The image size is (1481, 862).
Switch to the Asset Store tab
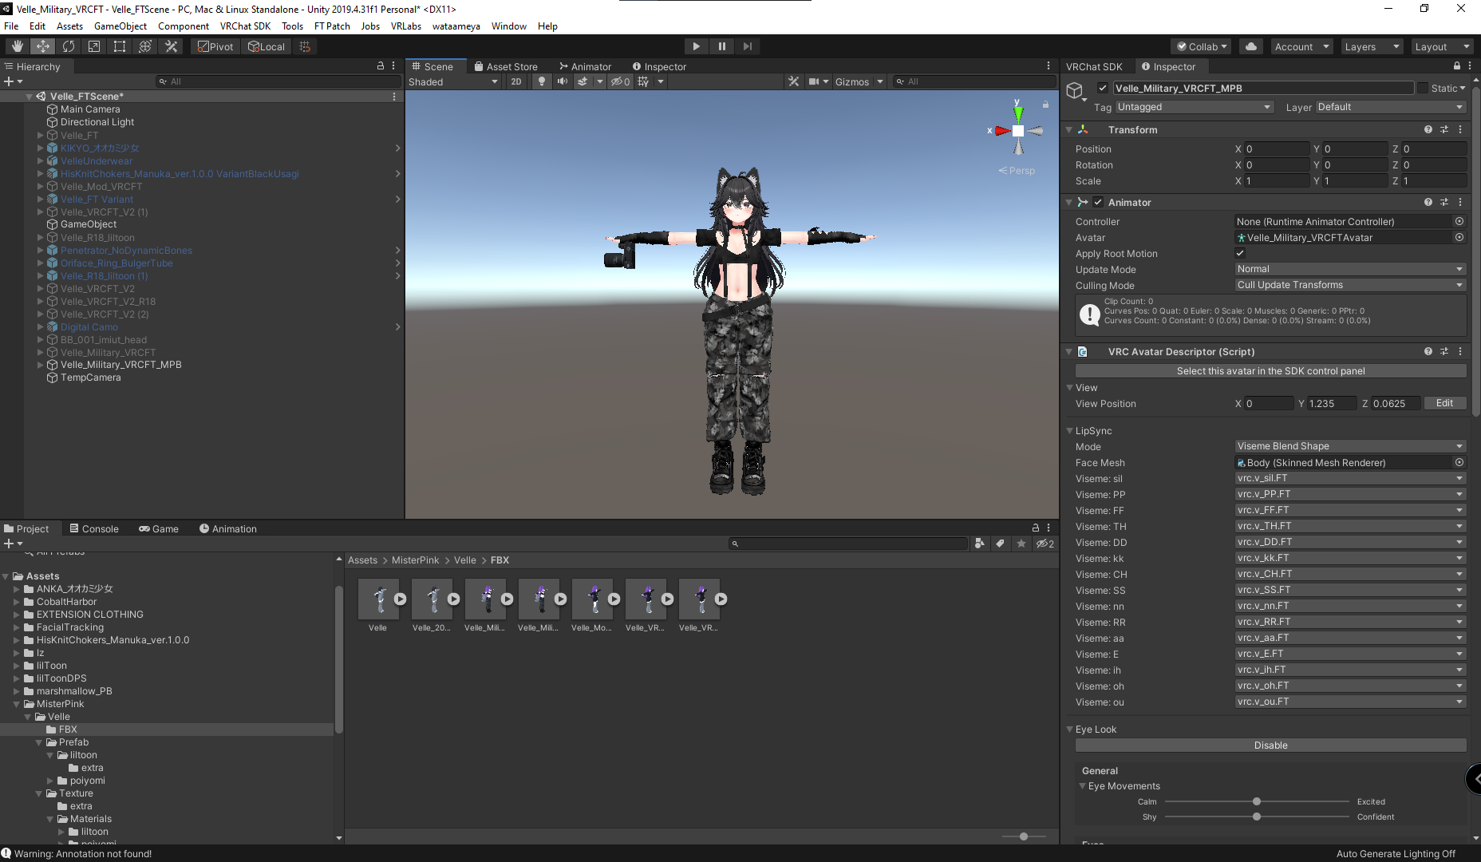pos(505,66)
